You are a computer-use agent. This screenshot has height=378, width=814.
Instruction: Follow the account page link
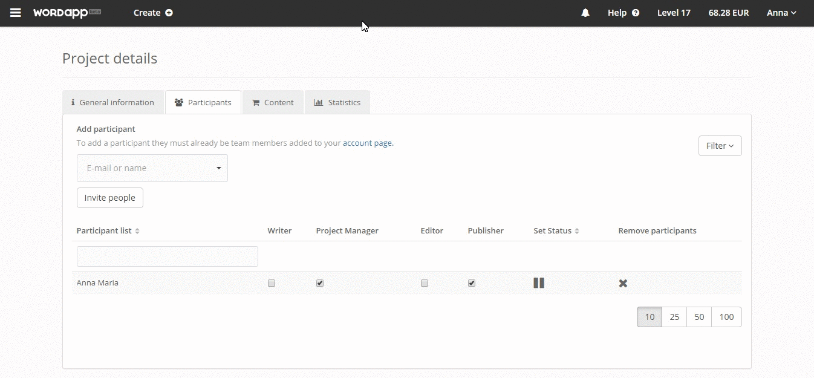pyautogui.click(x=368, y=143)
